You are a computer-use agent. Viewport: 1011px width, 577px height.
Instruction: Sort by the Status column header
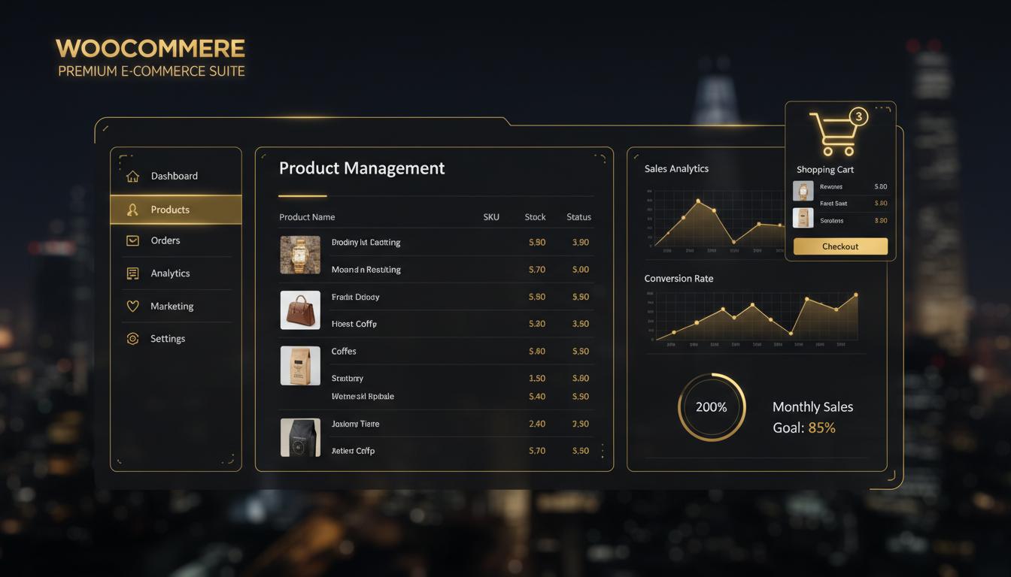pos(579,217)
